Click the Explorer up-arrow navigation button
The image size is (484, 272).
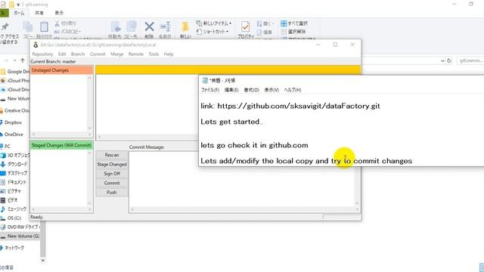23,60
